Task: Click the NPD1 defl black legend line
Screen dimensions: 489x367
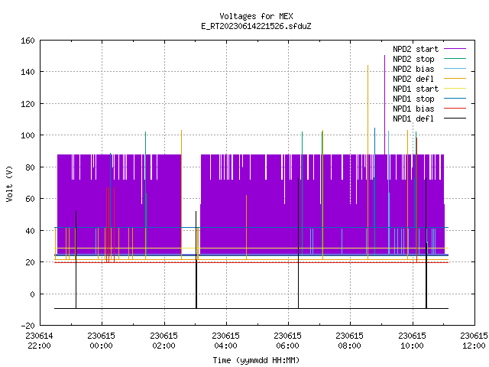Action: click(x=455, y=119)
